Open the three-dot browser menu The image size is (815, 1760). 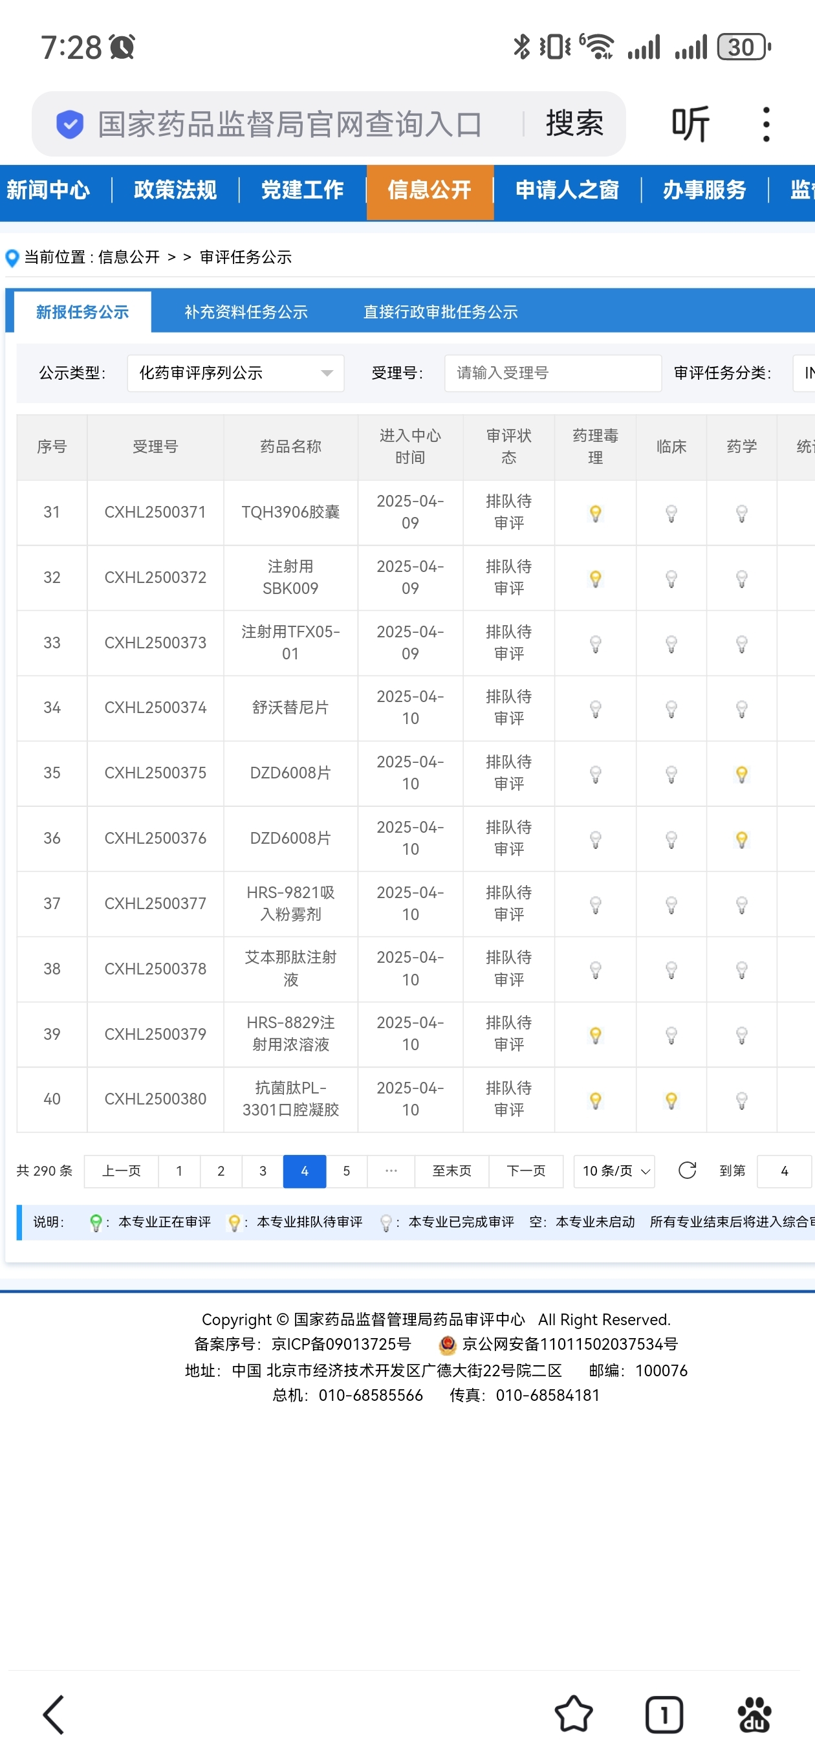click(x=766, y=124)
